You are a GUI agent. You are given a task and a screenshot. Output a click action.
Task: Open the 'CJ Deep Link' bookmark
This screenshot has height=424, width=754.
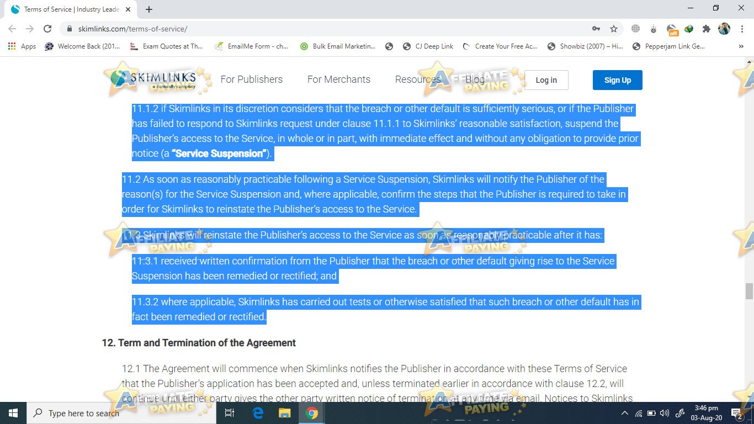pos(428,46)
